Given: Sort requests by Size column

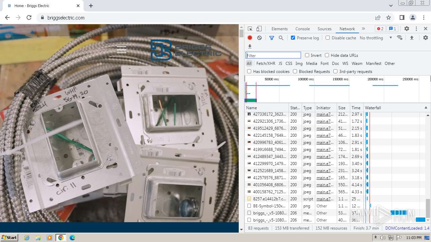Looking at the screenshot, I should pyautogui.click(x=343, y=108).
